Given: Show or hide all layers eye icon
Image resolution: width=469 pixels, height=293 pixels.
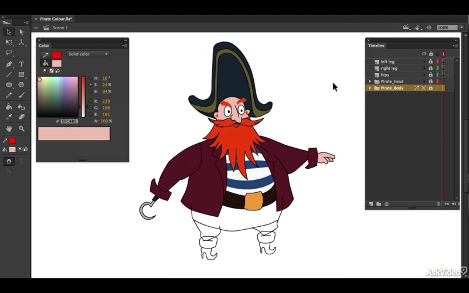Looking at the screenshot, I should click(424, 54).
